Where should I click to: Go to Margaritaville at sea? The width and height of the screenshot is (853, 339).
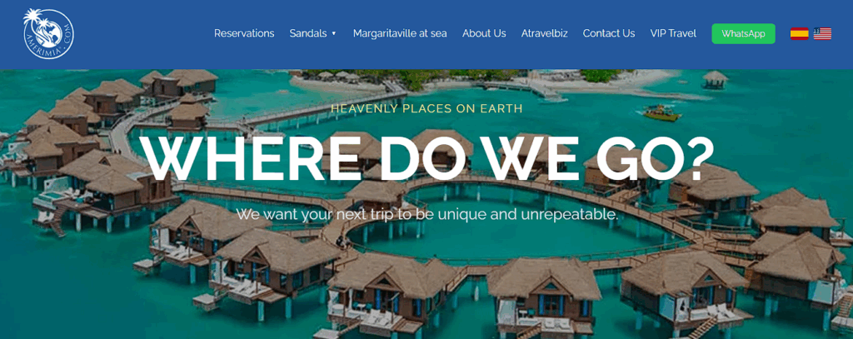[x=400, y=33]
